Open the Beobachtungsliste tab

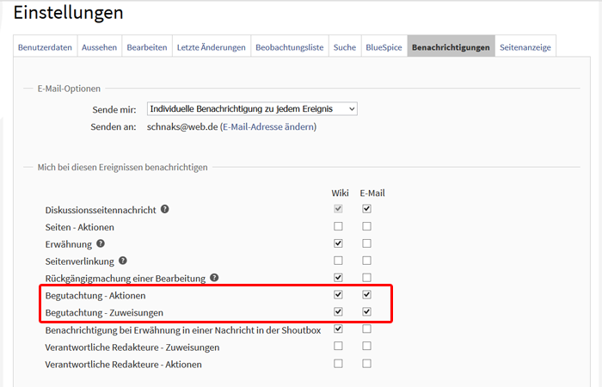[x=289, y=46]
